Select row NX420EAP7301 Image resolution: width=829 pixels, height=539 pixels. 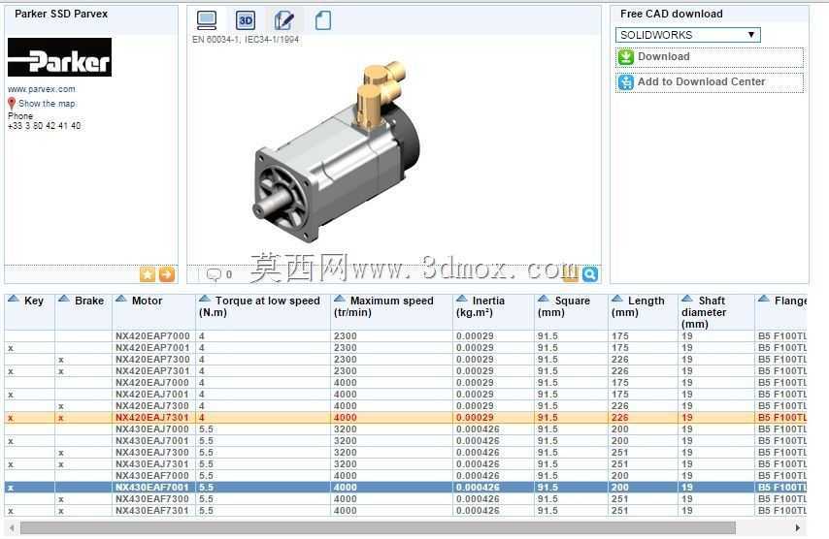point(406,371)
